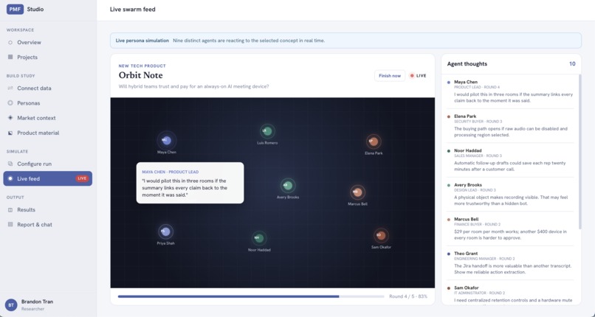Click the Results grid icon
This screenshot has height=317, width=595.
(10, 210)
